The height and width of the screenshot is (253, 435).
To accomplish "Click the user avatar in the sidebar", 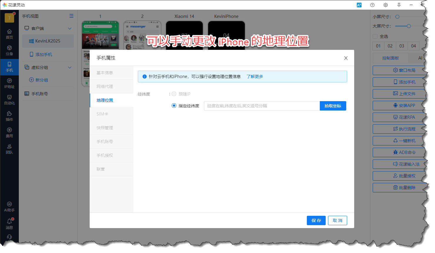I will click(x=9, y=18).
